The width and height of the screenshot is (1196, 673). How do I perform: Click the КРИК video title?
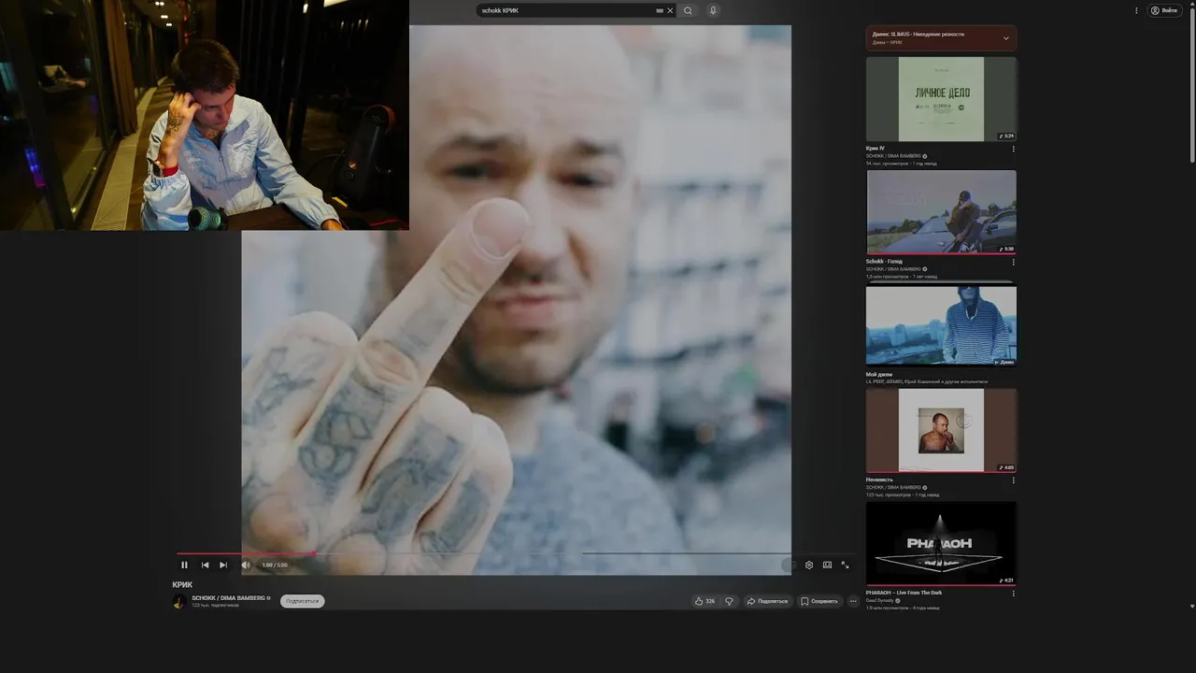[x=182, y=584]
